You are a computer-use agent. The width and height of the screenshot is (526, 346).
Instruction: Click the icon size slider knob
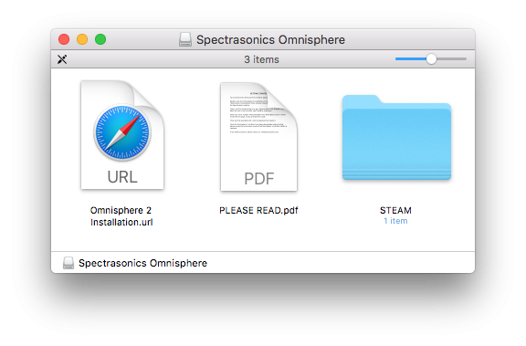[x=431, y=59]
